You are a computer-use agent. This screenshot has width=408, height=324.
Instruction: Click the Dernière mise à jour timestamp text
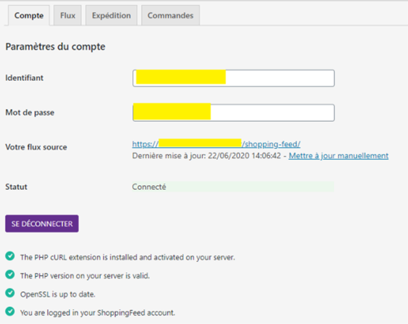206,156
